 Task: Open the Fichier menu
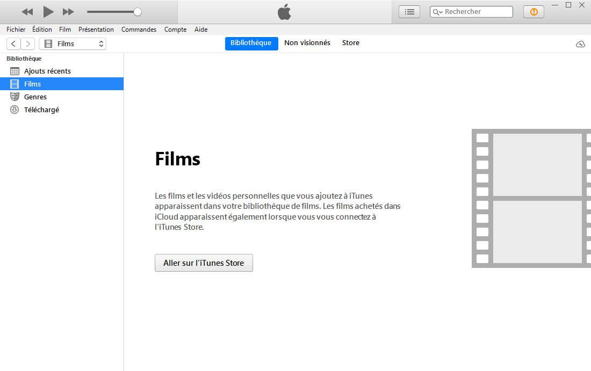[16, 30]
